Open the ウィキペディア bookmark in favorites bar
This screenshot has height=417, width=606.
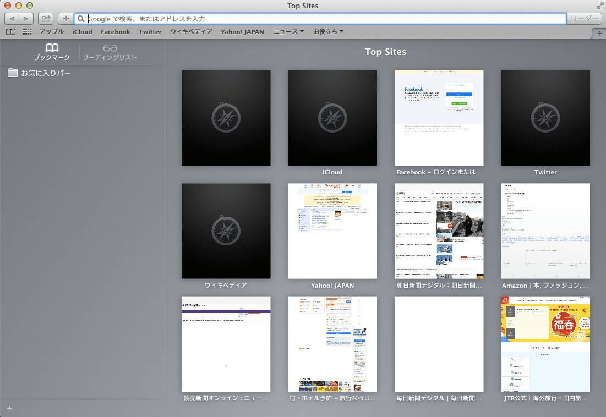[191, 32]
